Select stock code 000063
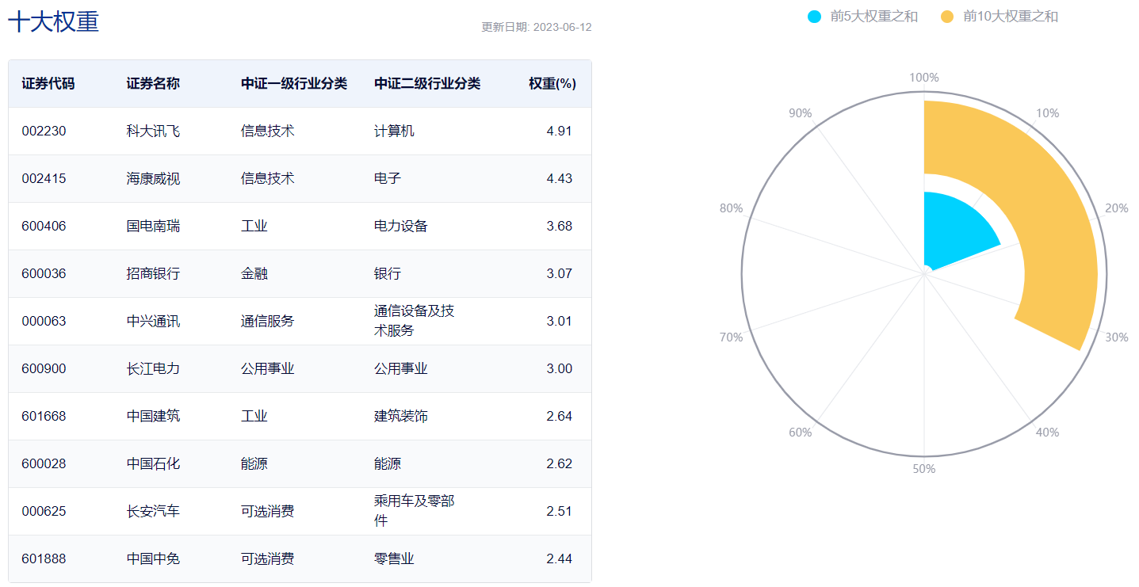The image size is (1139, 587). point(44,321)
